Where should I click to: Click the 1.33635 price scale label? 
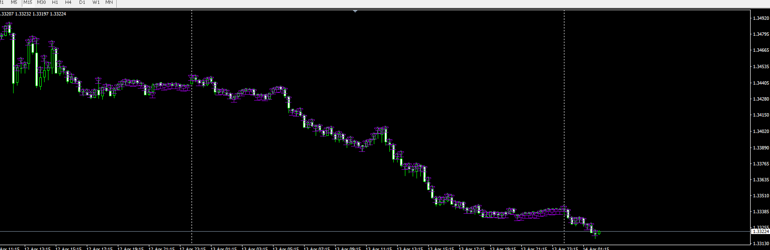click(761, 180)
